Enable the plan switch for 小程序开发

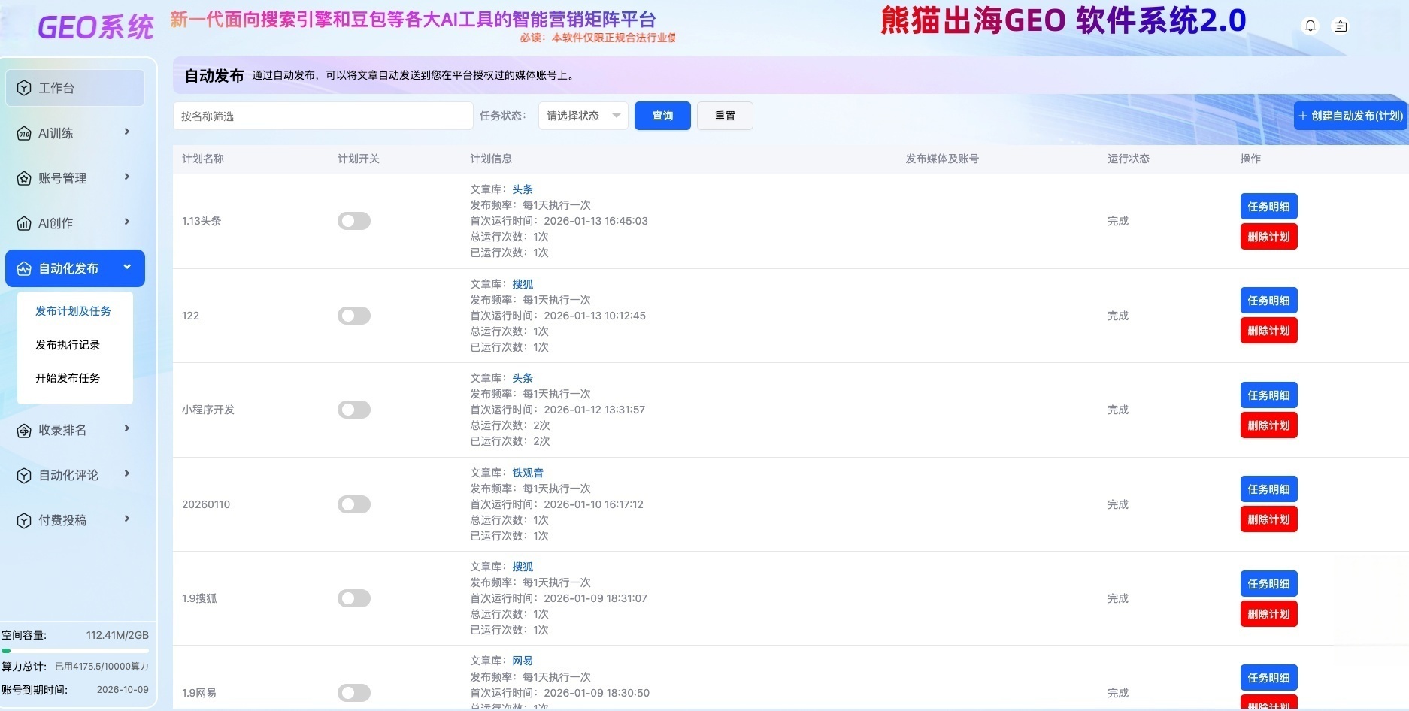coord(354,410)
